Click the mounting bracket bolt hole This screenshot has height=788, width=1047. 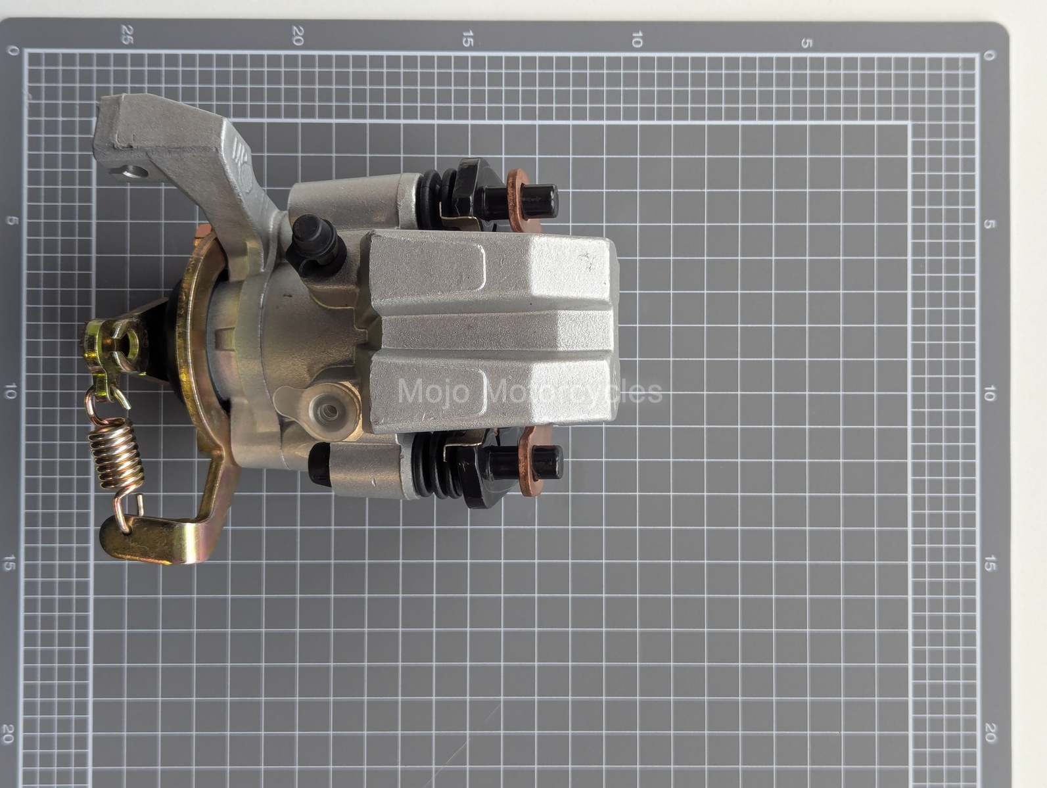135,173
